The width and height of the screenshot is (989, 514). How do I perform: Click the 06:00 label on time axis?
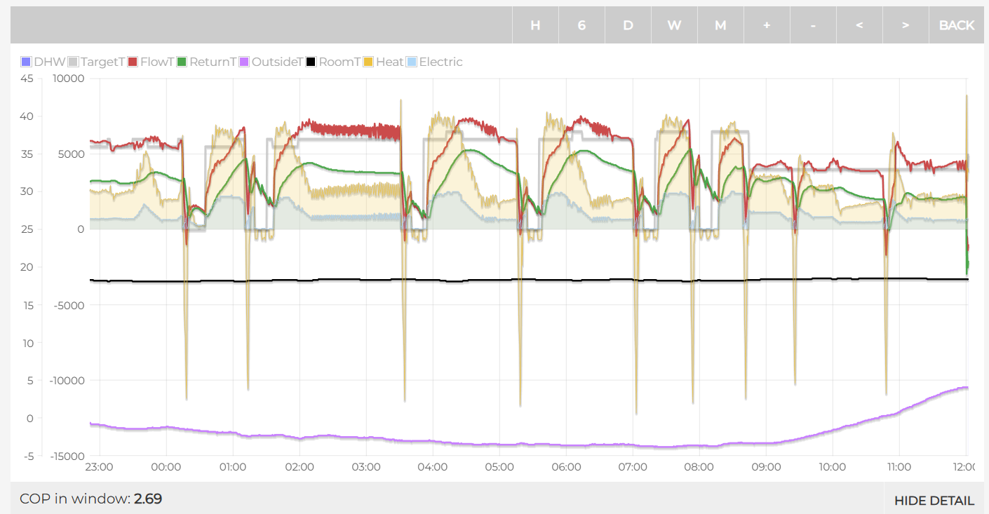(x=565, y=467)
